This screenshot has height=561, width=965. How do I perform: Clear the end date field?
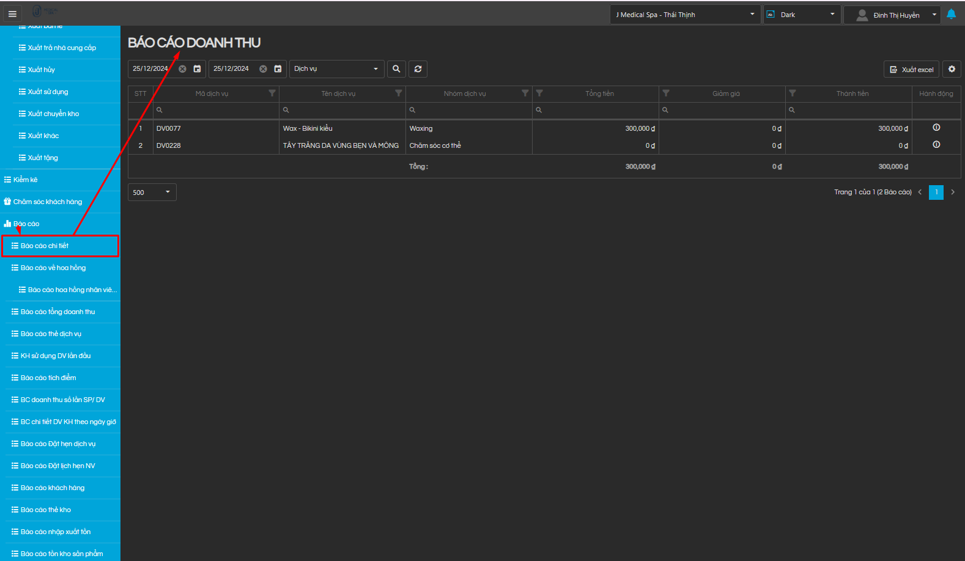[263, 69]
